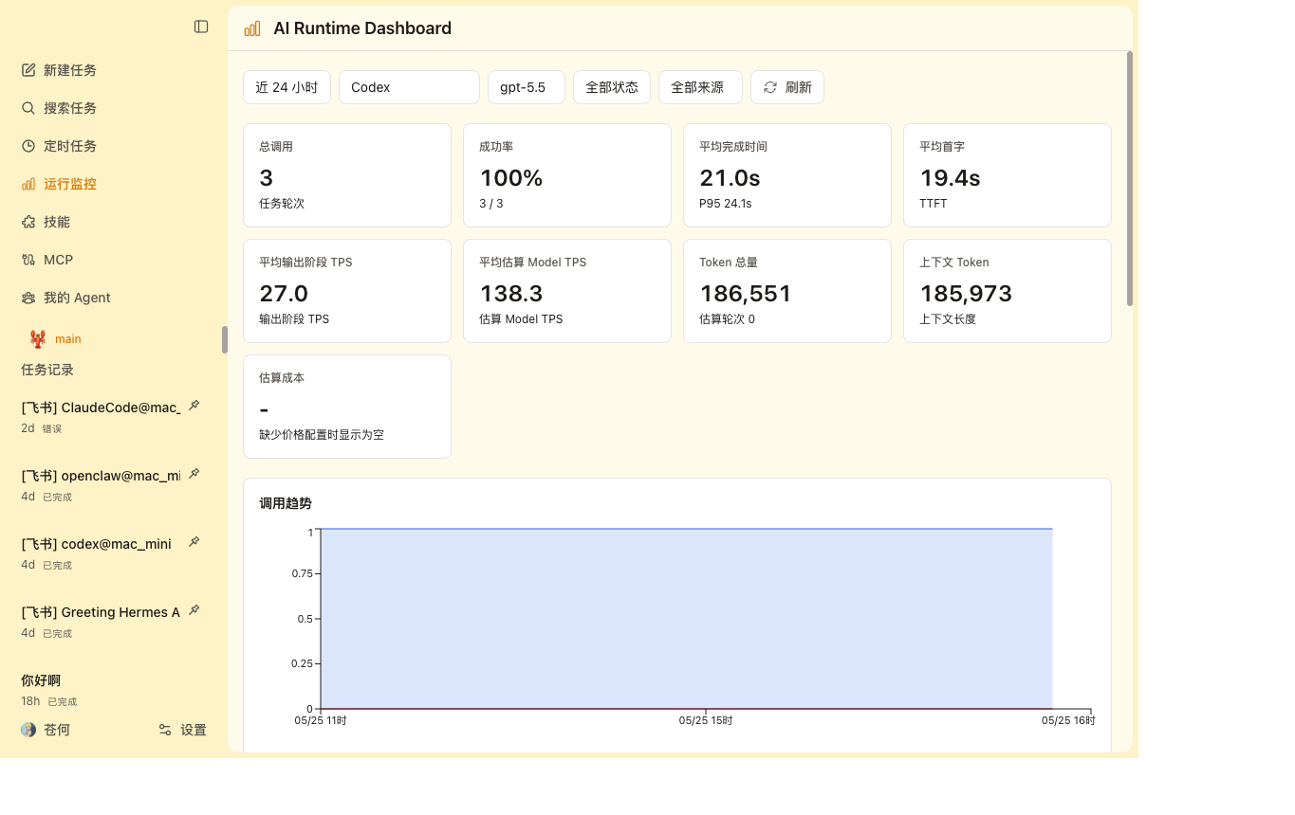The image size is (1295, 815).
Task: Click the blue area of 调用趋势 chart
Action: pos(686,619)
